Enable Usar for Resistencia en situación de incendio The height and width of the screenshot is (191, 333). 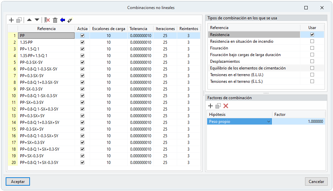(312, 41)
